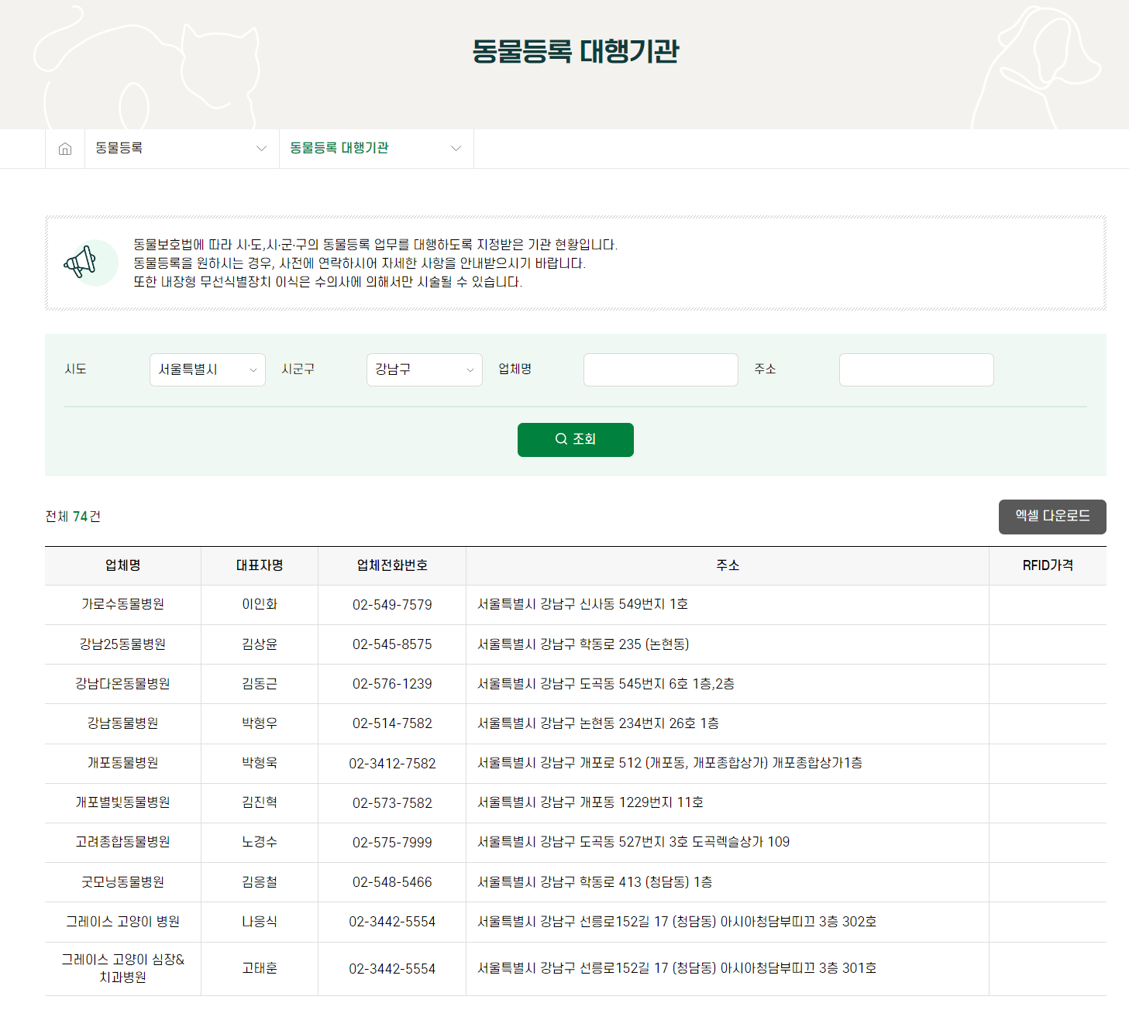Viewport: 1129px width, 1010px height.
Task: Click the 주소 search input field
Action: [x=916, y=369]
